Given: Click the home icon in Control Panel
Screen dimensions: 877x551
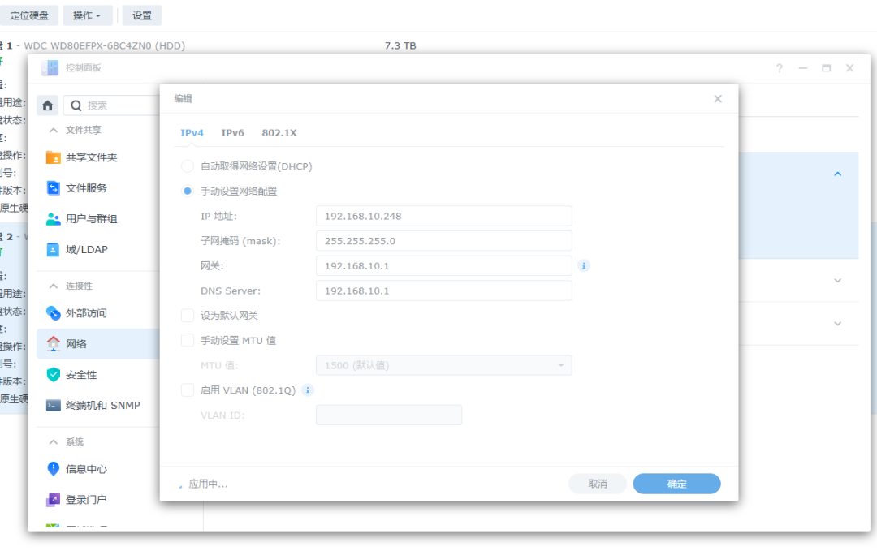Looking at the screenshot, I should coord(48,105).
